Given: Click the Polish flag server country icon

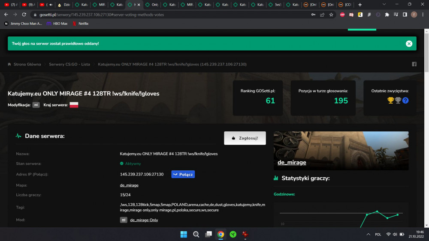Looking at the screenshot, I should click(74, 105).
